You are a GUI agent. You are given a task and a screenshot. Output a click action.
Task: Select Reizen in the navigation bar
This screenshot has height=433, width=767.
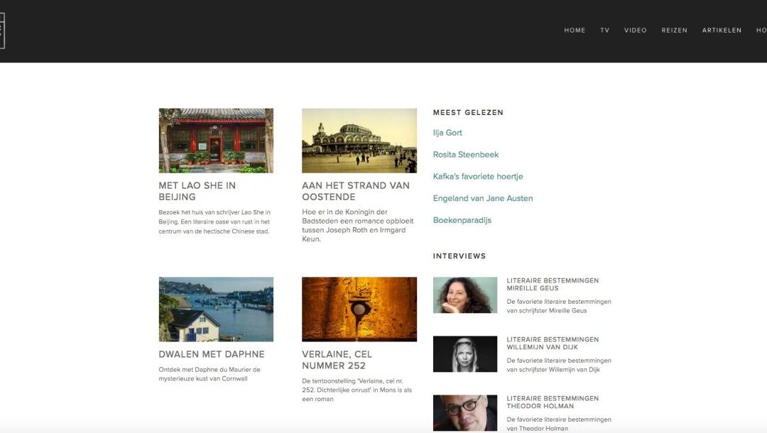(674, 31)
